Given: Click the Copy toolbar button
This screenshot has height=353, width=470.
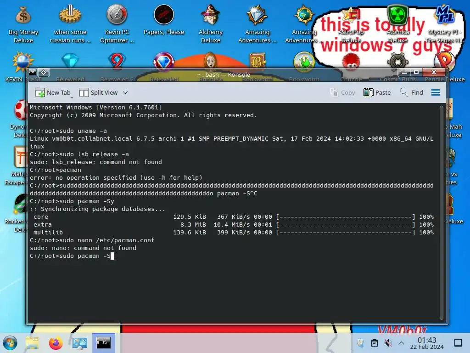Looking at the screenshot, I should 342,92.
